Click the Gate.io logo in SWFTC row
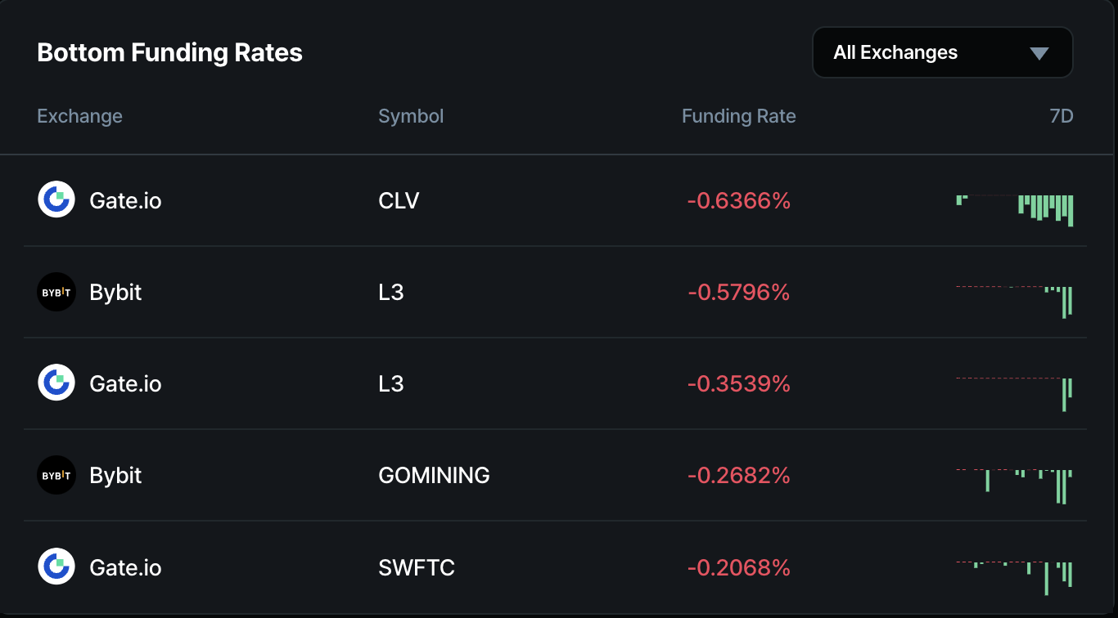Viewport: 1118px width, 618px height. click(x=56, y=566)
